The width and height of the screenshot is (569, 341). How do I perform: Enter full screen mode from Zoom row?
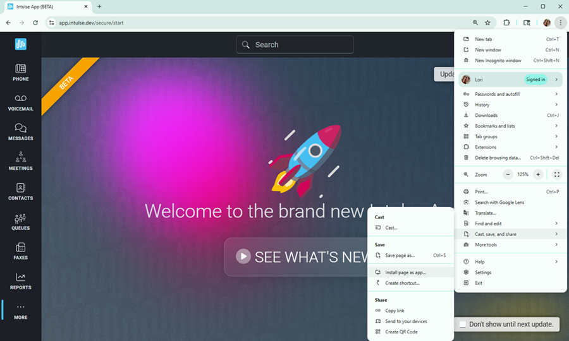point(556,175)
